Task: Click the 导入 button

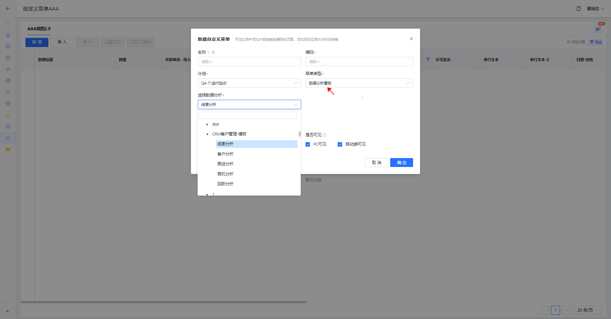Action: (62, 42)
